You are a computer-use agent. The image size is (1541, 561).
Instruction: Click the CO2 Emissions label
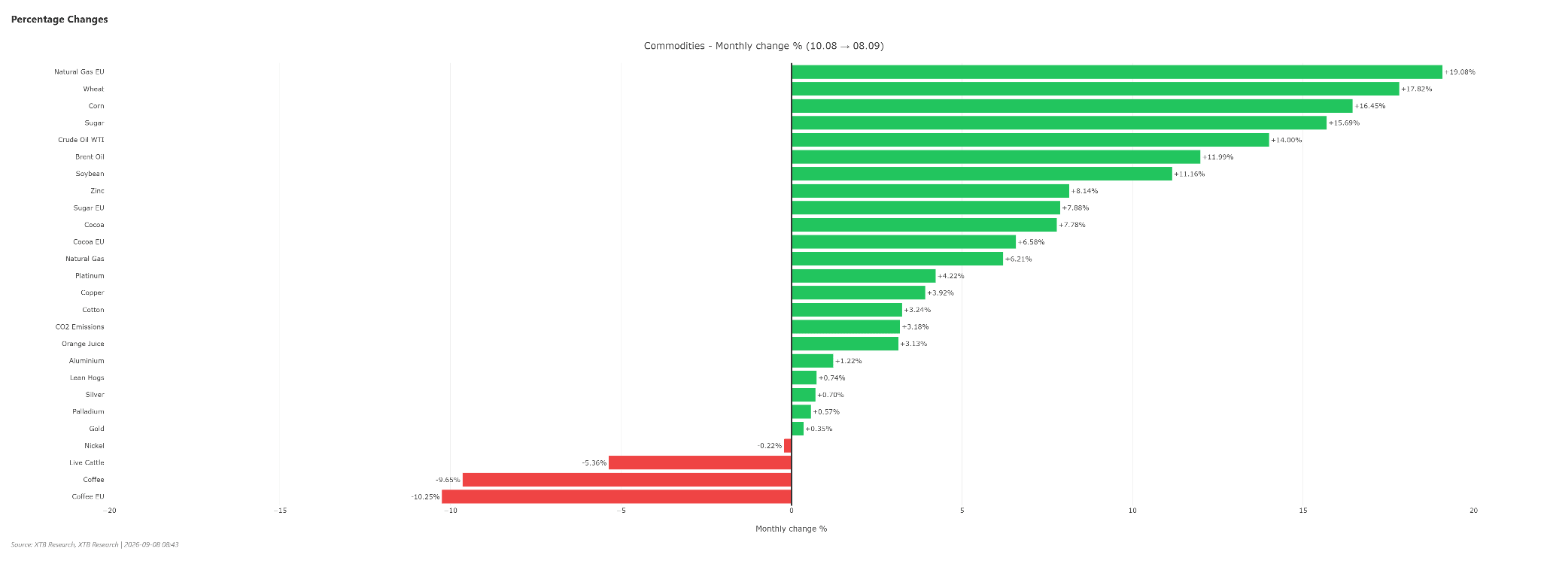(80, 327)
